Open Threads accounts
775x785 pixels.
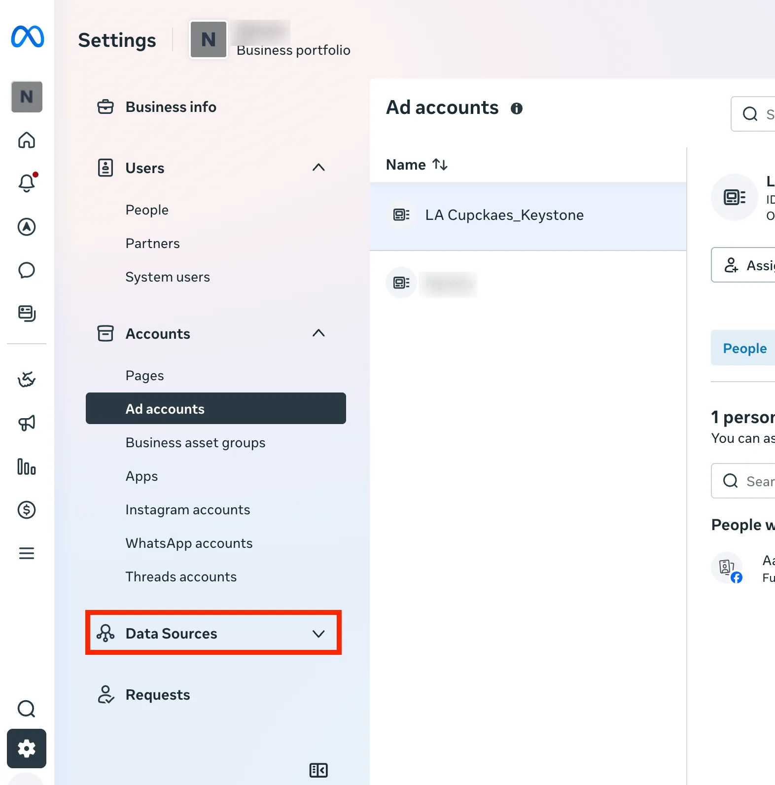181,577
